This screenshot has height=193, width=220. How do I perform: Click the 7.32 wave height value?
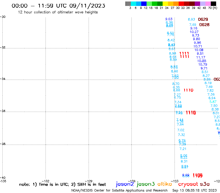(x=181, y=135)
